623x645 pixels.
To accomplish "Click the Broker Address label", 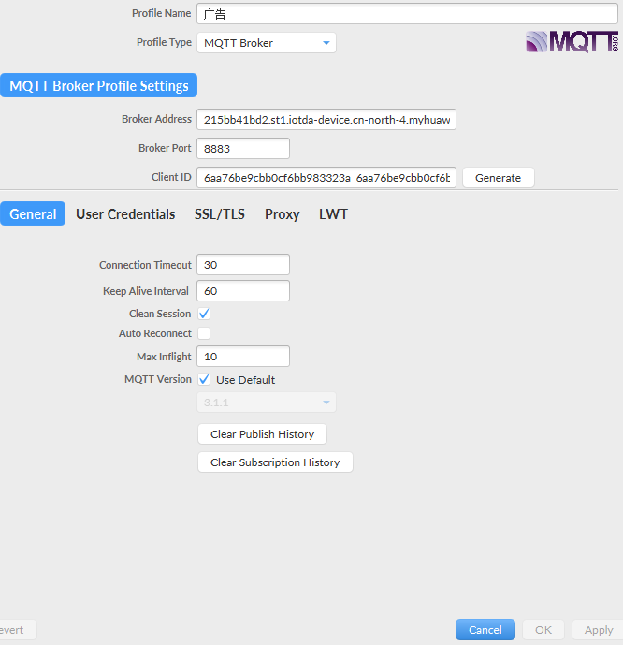I will pyautogui.click(x=156, y=119).
